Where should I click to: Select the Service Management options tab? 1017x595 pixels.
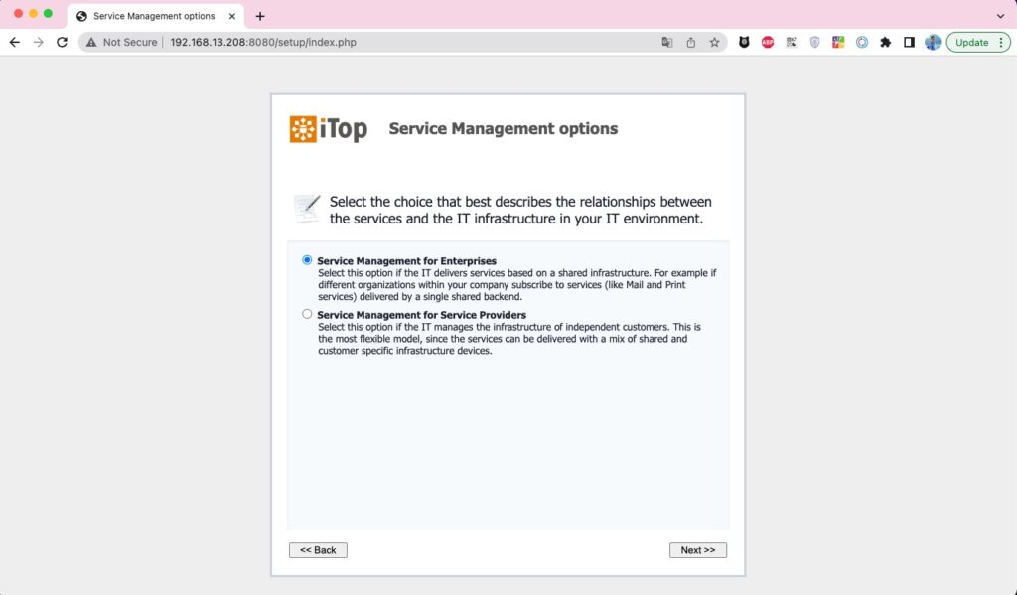pos(156,16)
